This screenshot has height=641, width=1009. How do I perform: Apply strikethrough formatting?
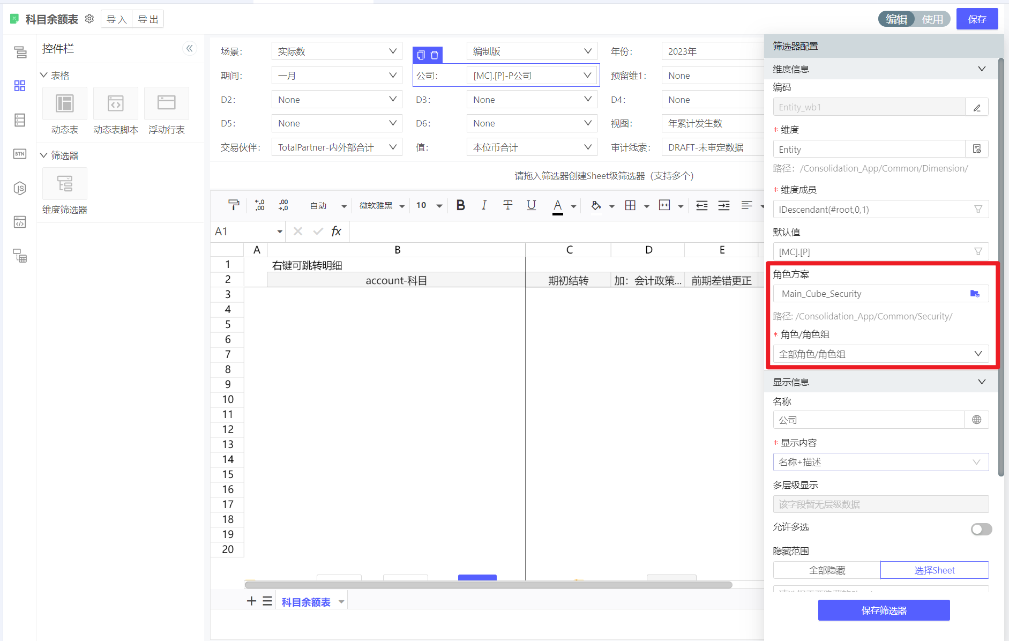507,205
